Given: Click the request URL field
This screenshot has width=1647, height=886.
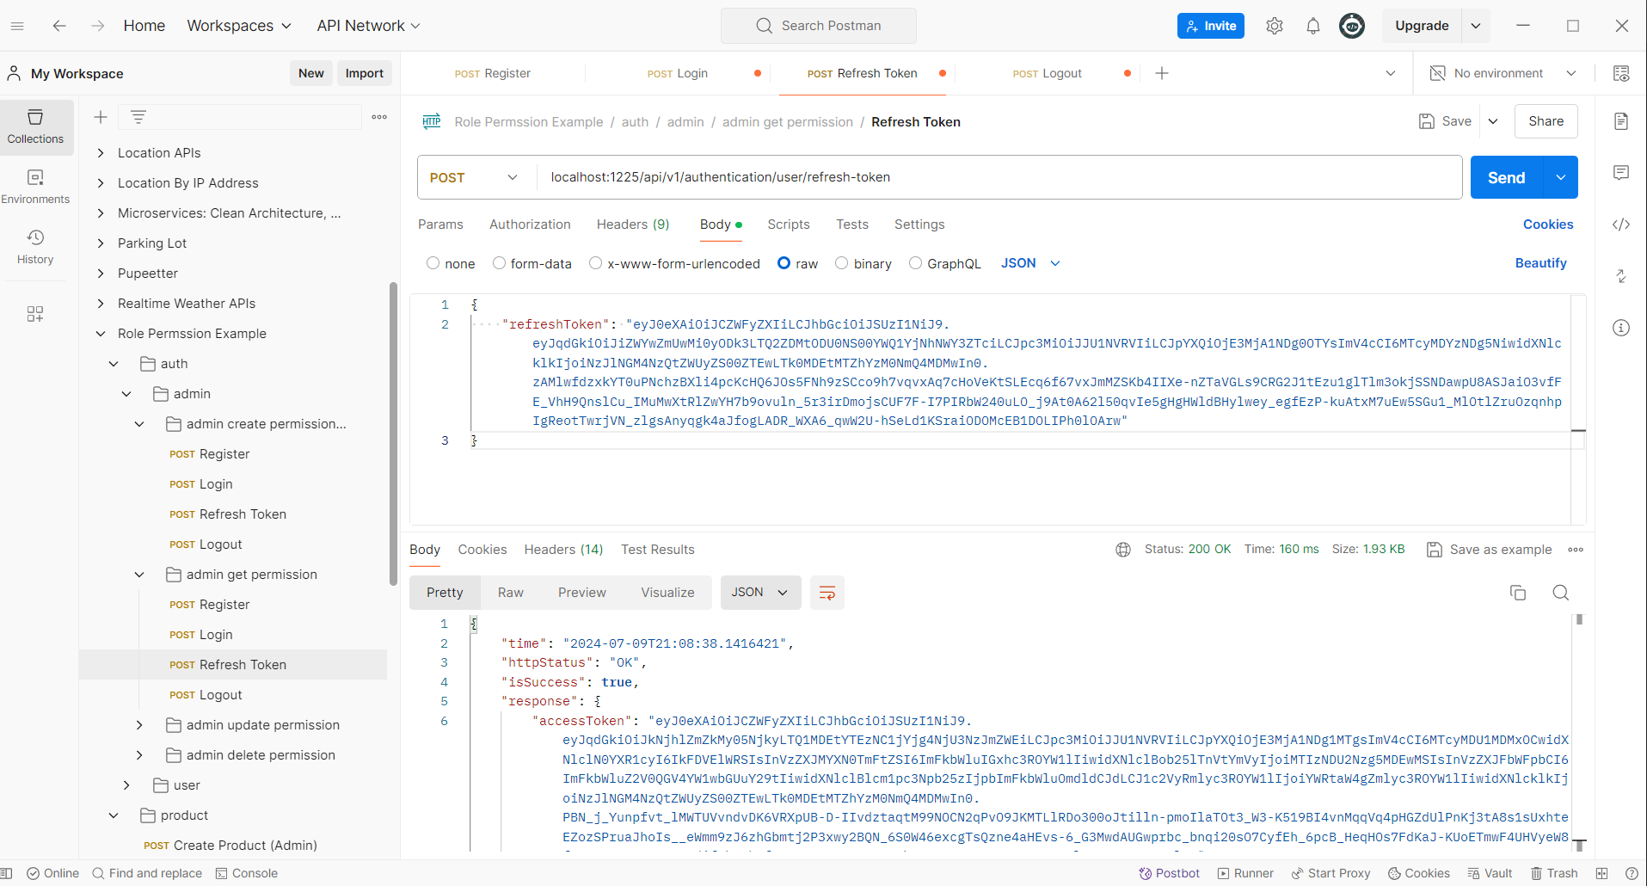Looking at the screenshot, I should 998,177.
